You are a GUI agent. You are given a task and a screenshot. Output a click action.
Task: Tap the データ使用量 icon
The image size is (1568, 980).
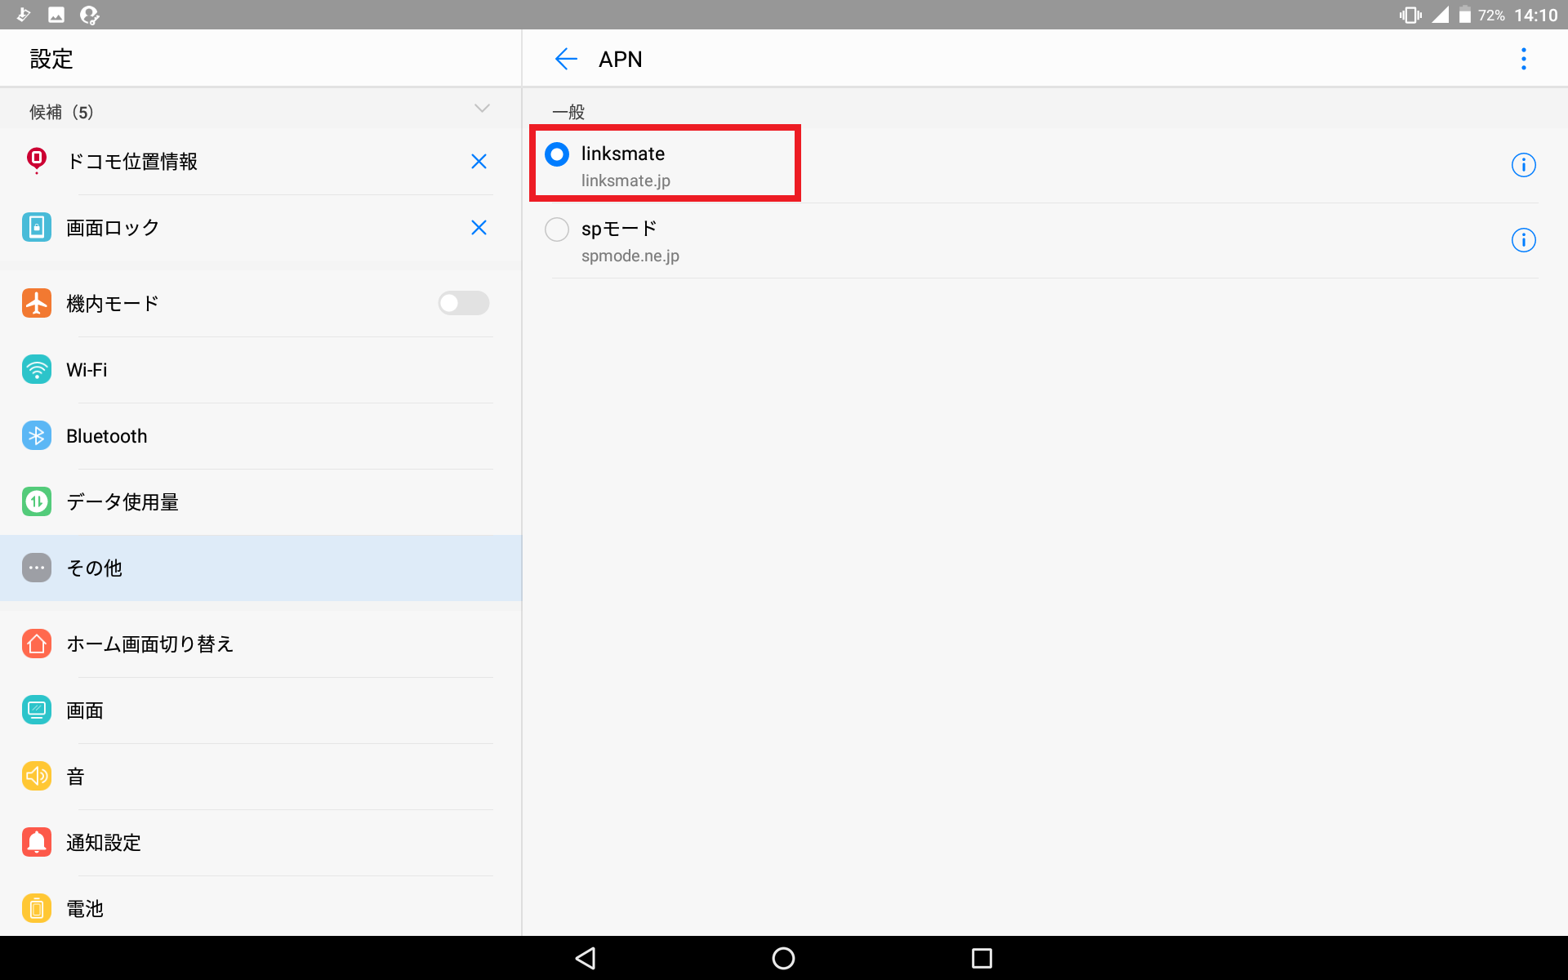pyautogui.click(x=37, y=501)
